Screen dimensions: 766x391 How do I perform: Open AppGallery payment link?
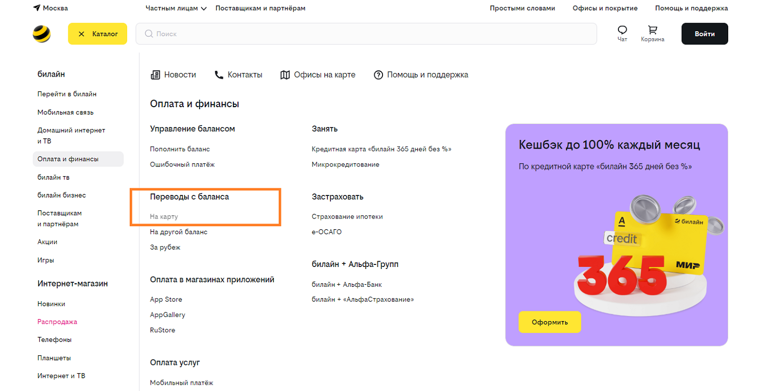point(167,314)
